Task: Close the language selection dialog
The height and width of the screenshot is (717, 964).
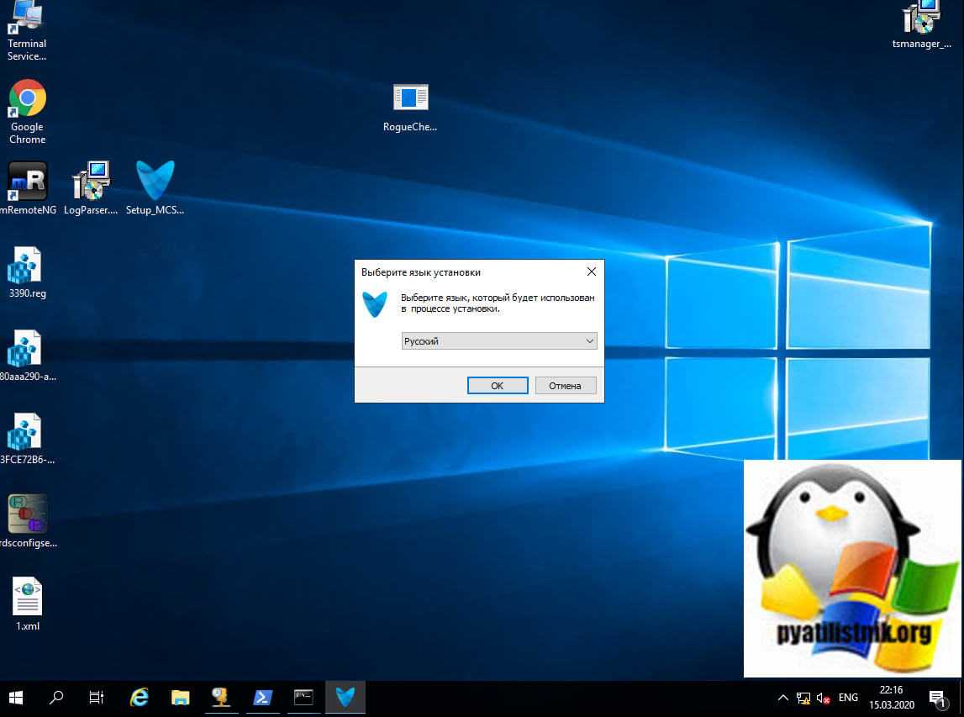Action: pos(591,272)
